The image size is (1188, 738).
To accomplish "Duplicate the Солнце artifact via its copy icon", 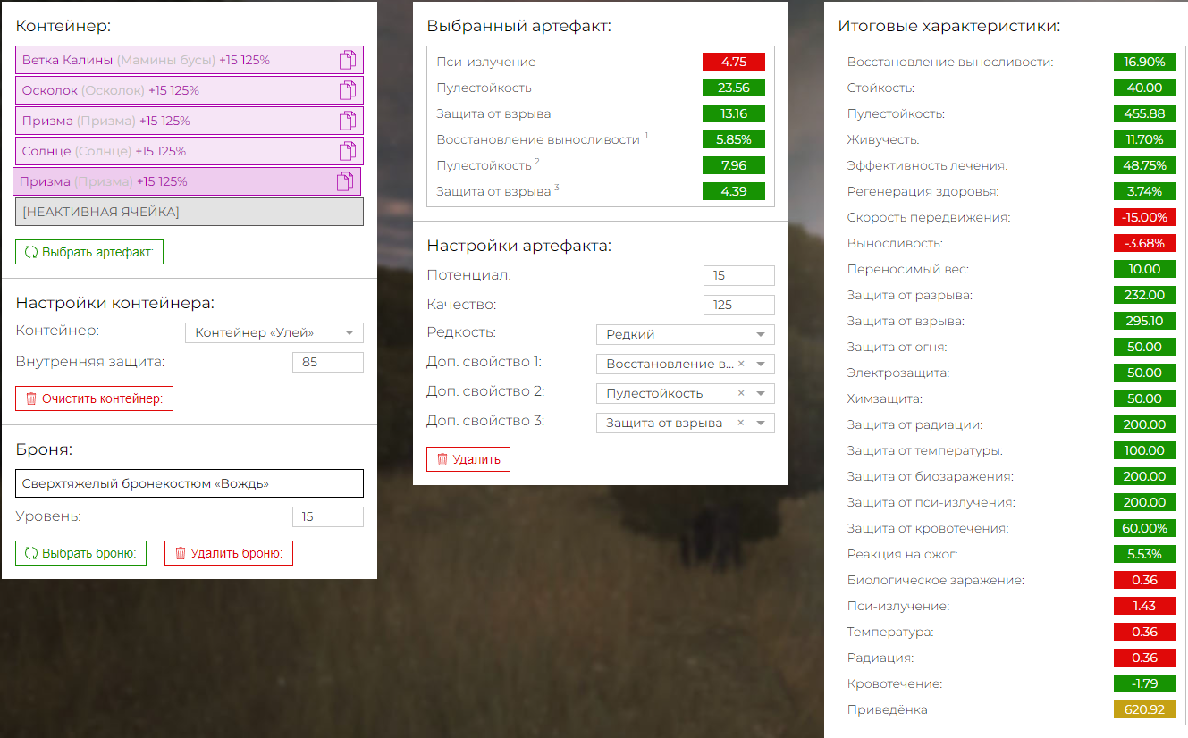I will click(348, 151).
